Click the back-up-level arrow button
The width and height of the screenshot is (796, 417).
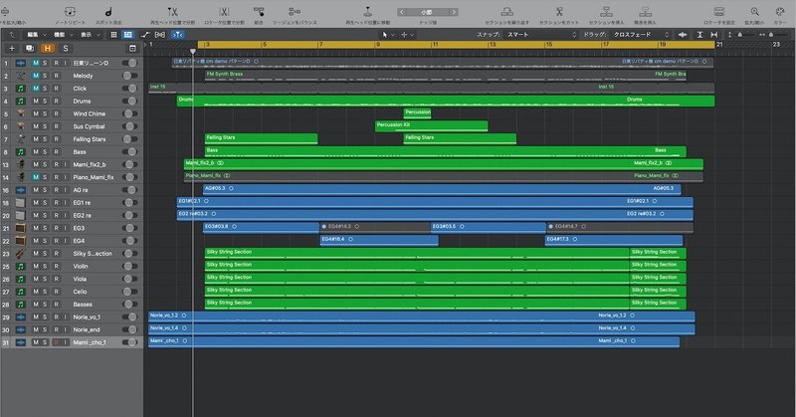(x=11, y=35)
